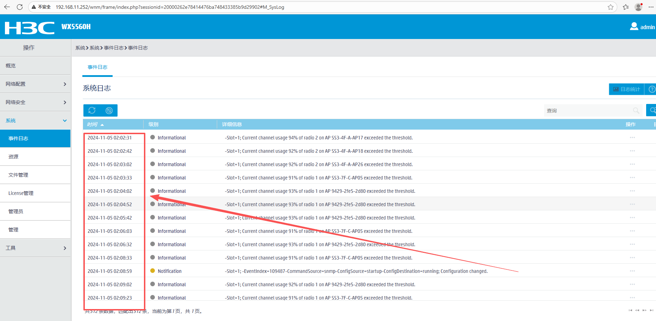The width and height of the screenshot is (656, 321).
Task: Expand the 网络配置 sidebar section
Action: click(35, 84)
